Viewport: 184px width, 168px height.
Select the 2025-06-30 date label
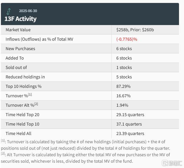pyautogui.click(x=28, y=11)
